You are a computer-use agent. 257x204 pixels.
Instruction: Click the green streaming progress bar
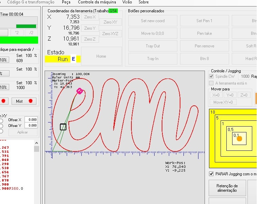point(26,26)
